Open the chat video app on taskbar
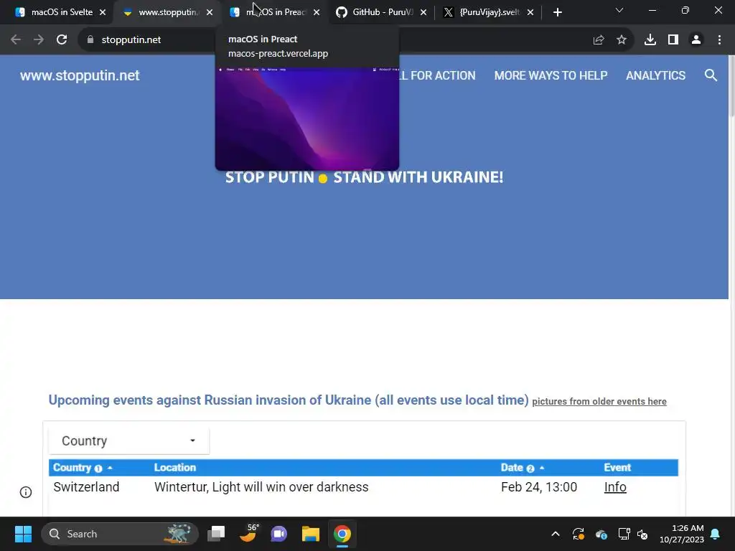The width and height of the screenshot is (735, 551). (279, 534)
